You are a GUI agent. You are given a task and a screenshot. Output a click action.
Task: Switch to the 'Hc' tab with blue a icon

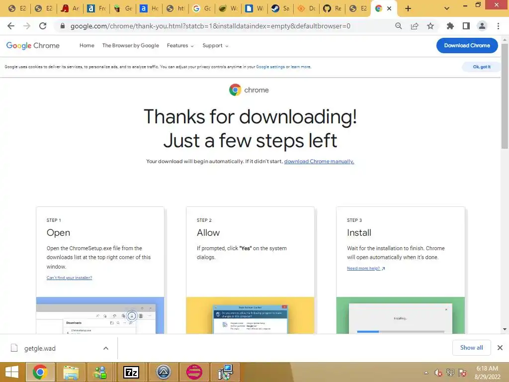coord(149,8)
